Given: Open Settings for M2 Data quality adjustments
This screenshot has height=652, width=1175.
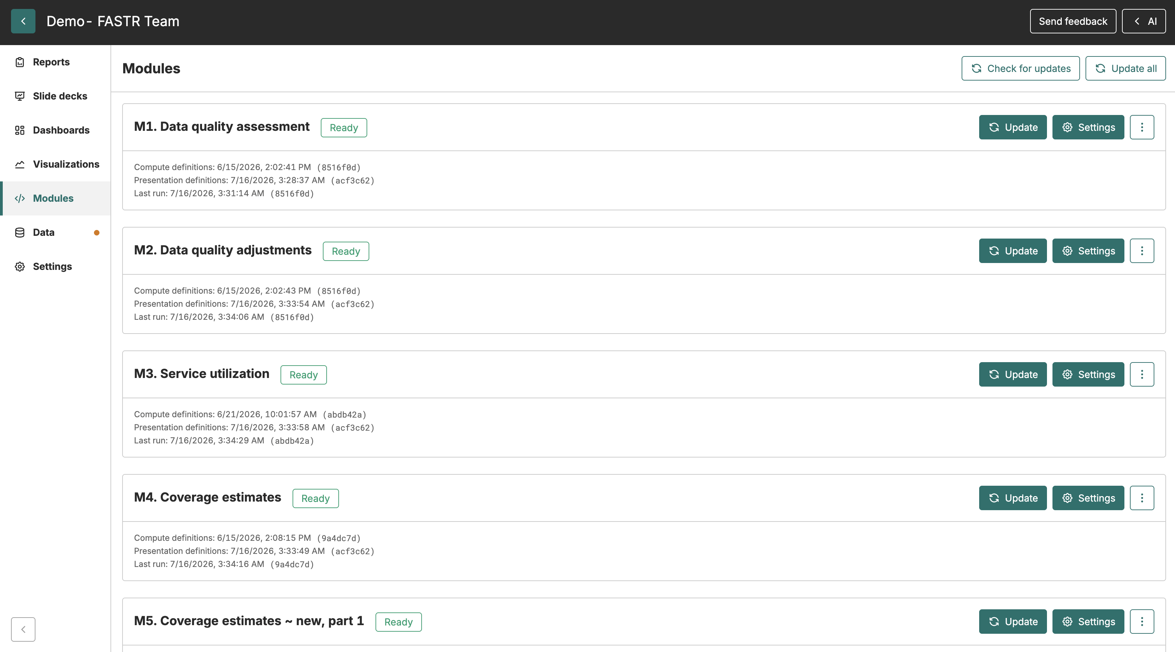Looking at the screenshot, I should point(1088,251).
